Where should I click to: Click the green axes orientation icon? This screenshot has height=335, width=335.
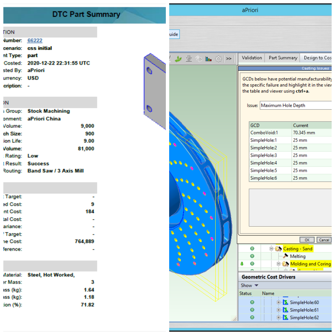click(178, 59)
